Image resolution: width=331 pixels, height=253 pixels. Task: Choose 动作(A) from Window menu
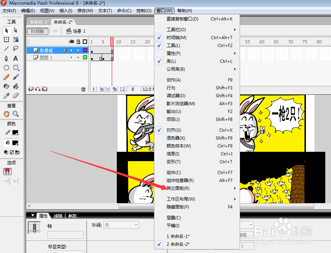click(197, 80)
